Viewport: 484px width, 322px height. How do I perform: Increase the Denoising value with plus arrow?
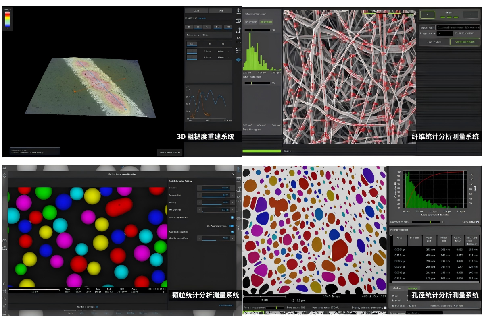(x=232, y=188)
